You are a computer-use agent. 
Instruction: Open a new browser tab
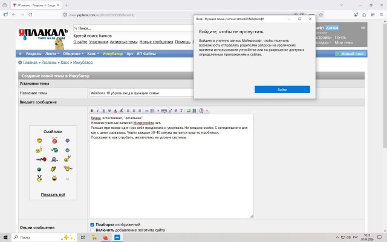(x=67, y=5)
